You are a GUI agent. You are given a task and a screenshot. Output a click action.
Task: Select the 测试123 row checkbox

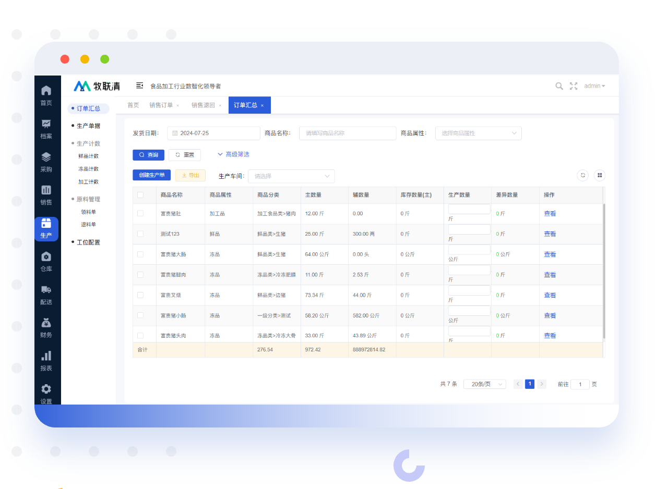coord(140,234)
